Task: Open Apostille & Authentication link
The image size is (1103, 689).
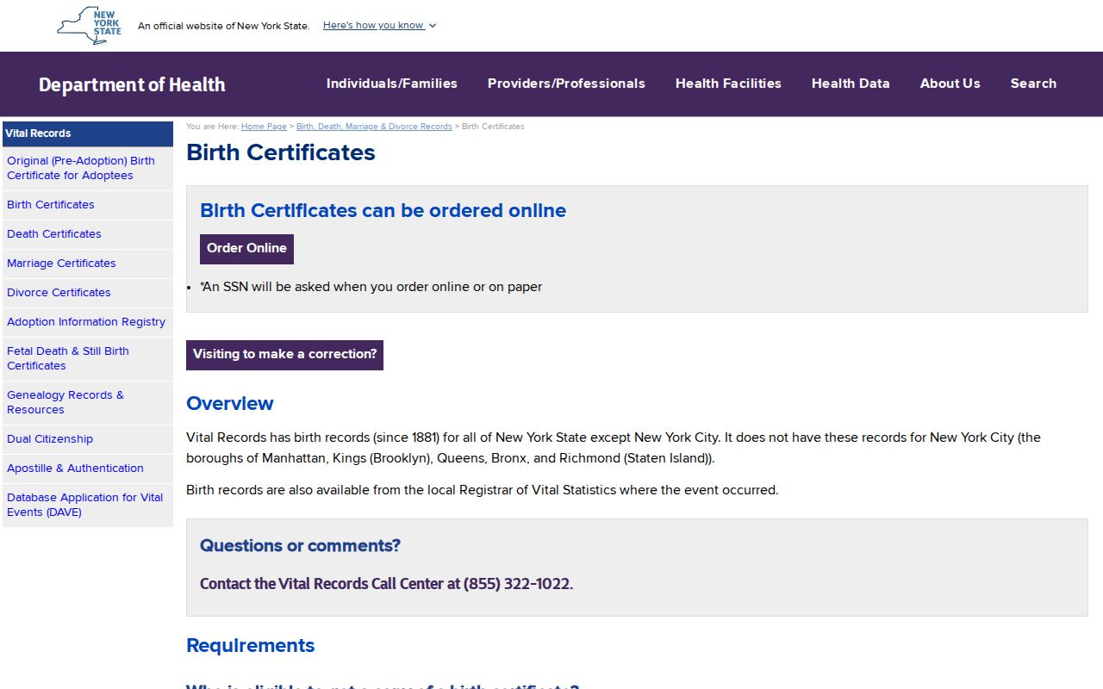Action: (x=88, y=469)
